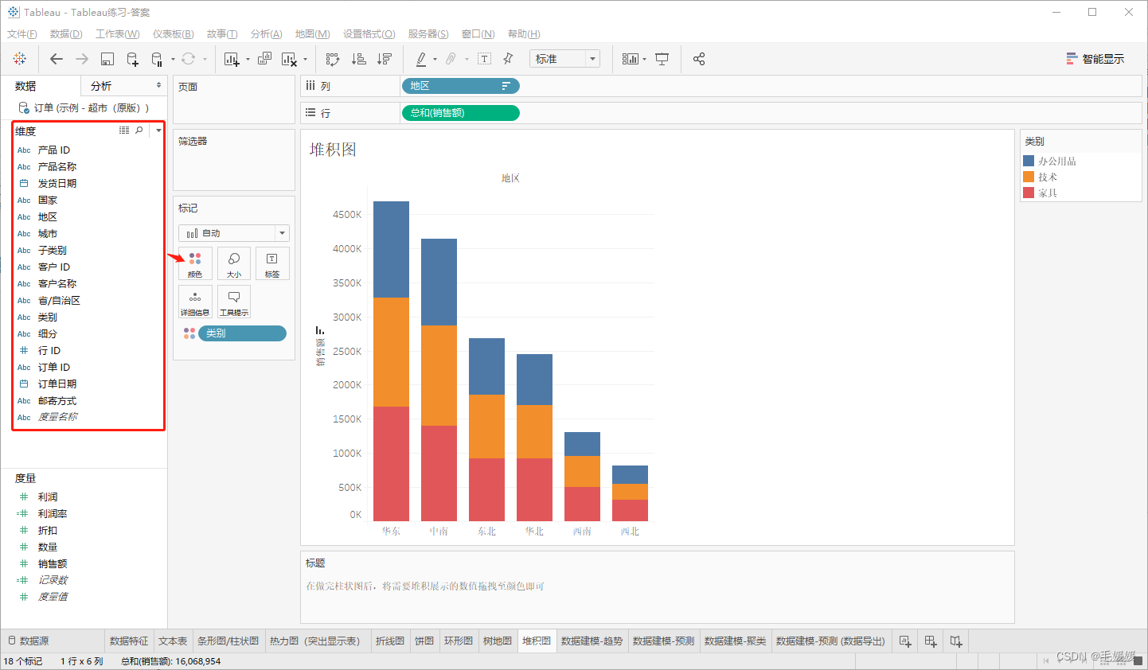Click the 办公用品 blue legend swatch

coord(1029,161)
